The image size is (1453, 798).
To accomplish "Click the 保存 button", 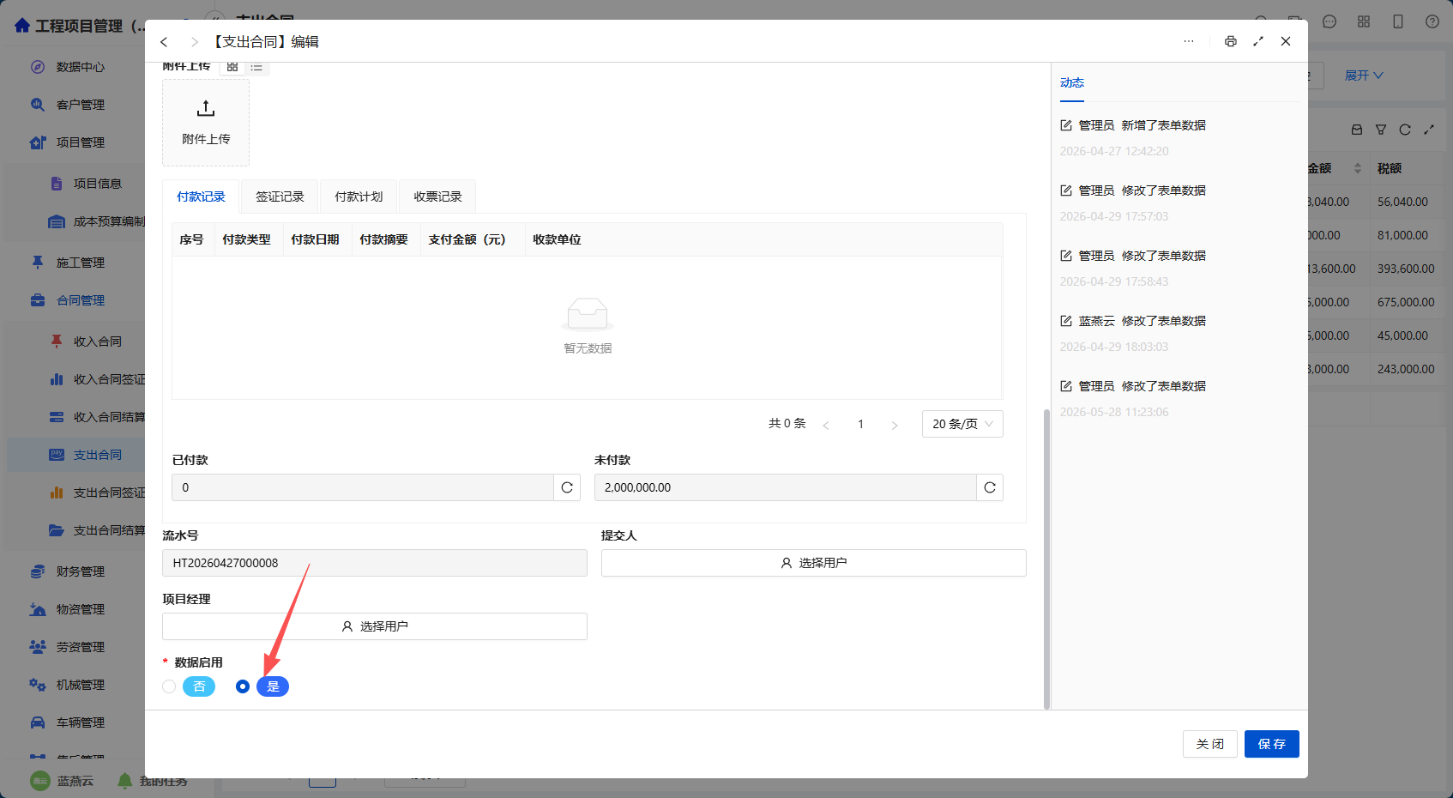I will [x=1272, y=744].
